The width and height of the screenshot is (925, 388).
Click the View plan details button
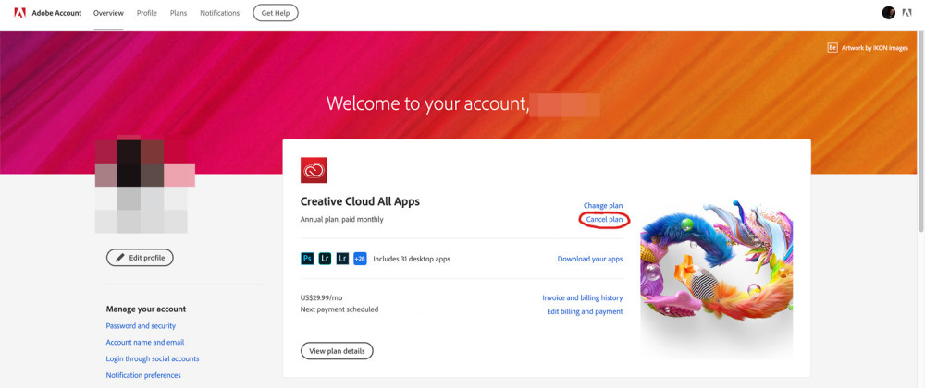tap(337, 351)
